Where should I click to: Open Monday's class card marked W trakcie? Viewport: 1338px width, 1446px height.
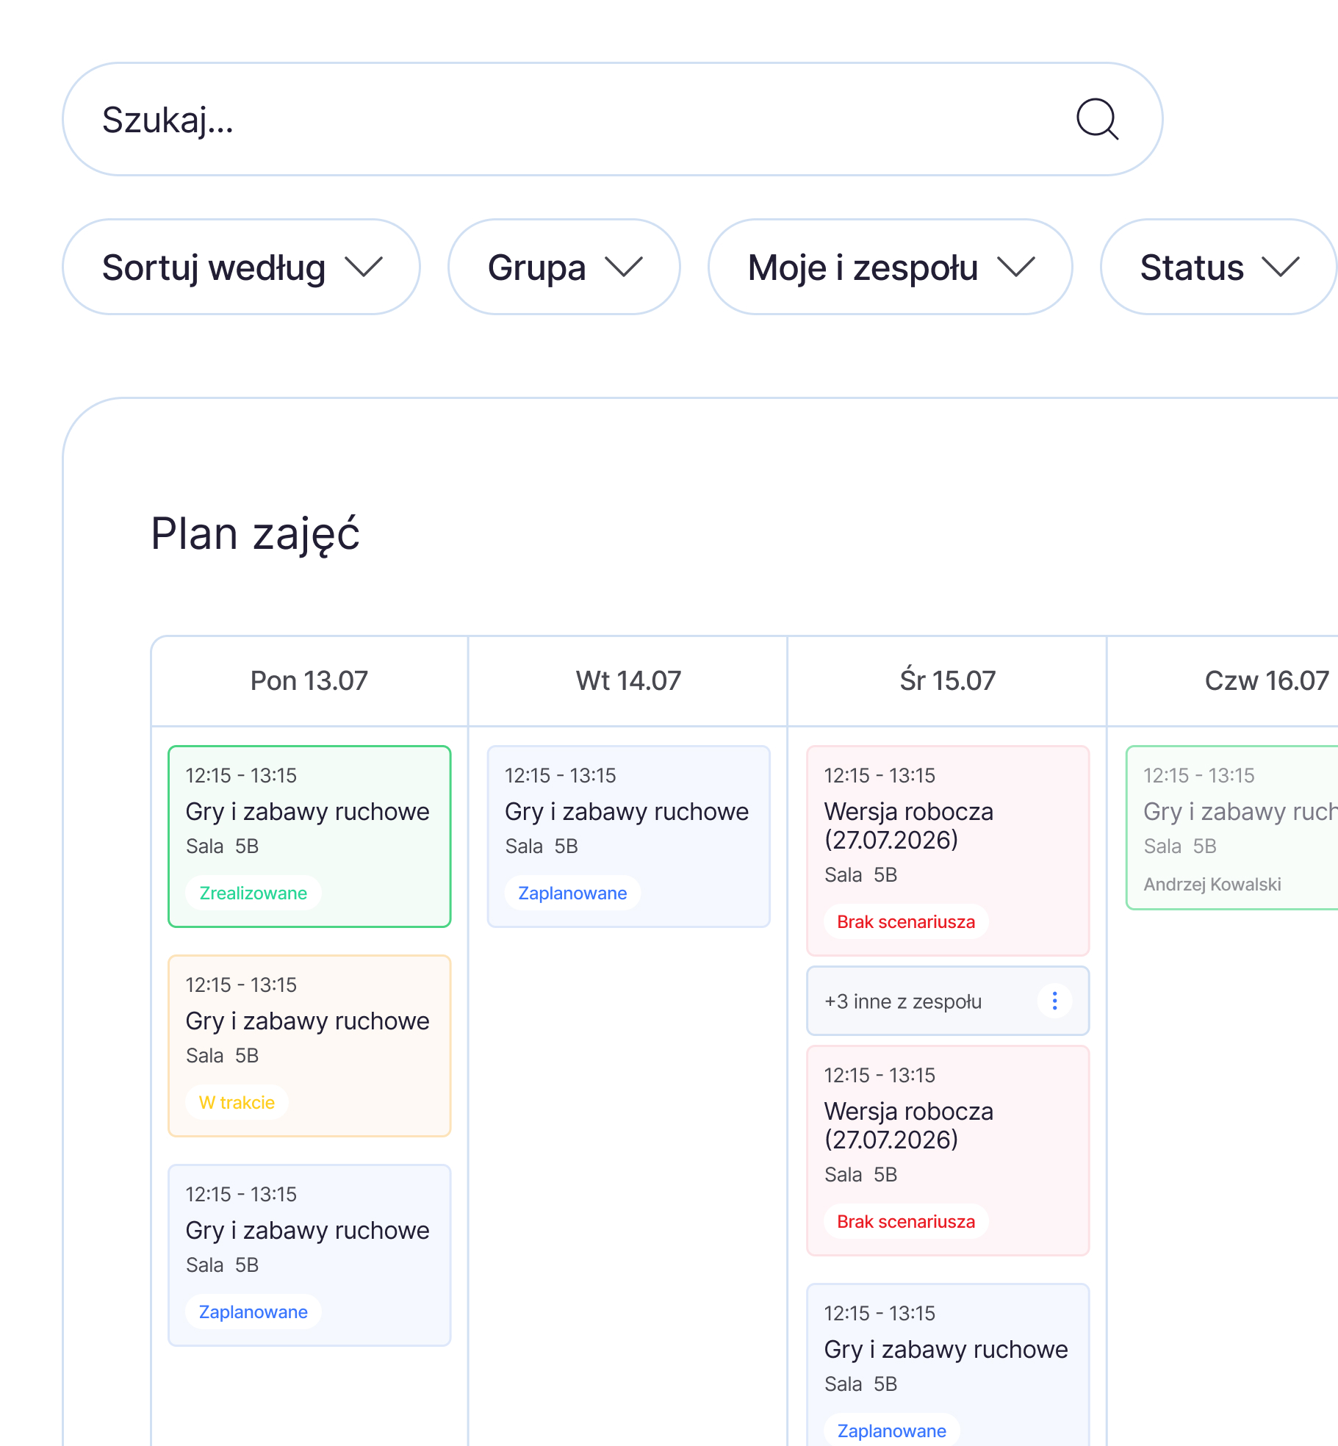(309, 1046)
